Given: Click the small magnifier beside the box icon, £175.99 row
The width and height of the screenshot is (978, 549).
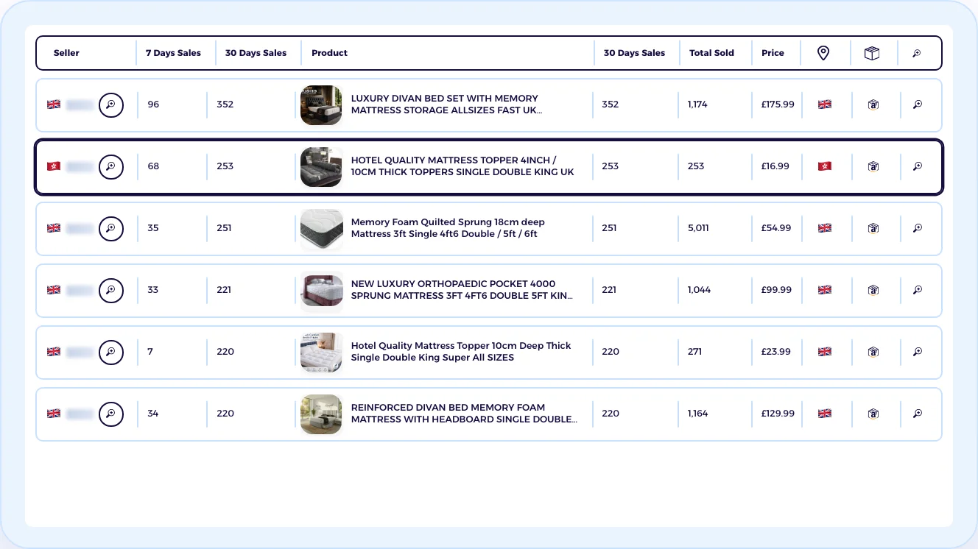Looking at the screenshot, I should [x=918, y=105].
